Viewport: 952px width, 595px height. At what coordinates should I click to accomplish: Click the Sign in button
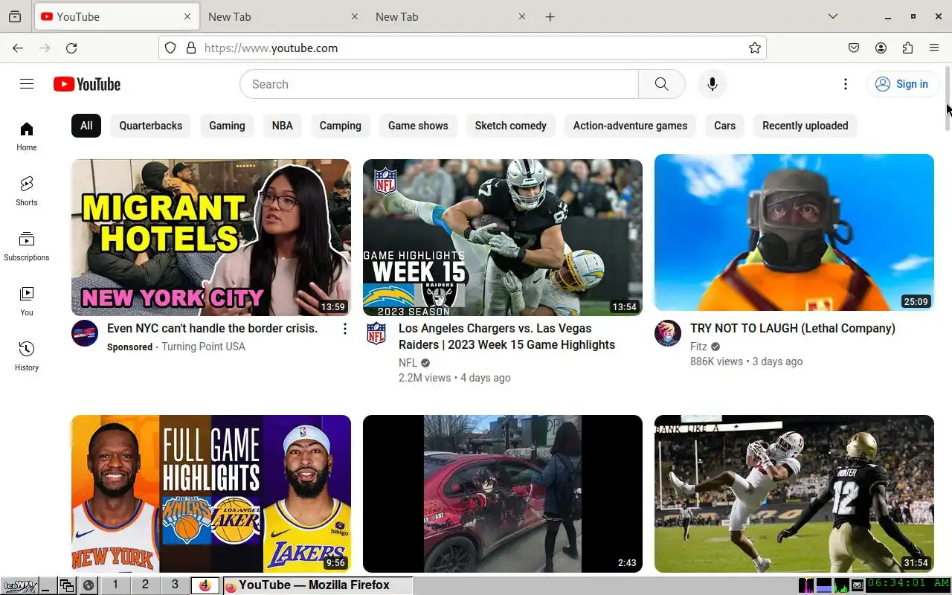point(902,84)
